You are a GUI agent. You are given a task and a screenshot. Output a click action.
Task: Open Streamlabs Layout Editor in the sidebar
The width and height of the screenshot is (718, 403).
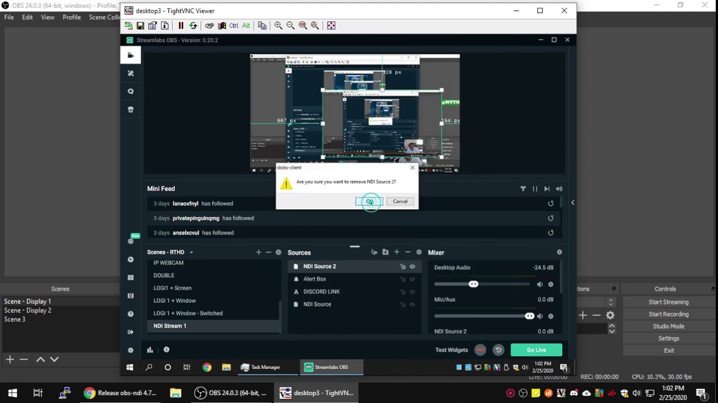pyautogui.click(x=131, y=278)
